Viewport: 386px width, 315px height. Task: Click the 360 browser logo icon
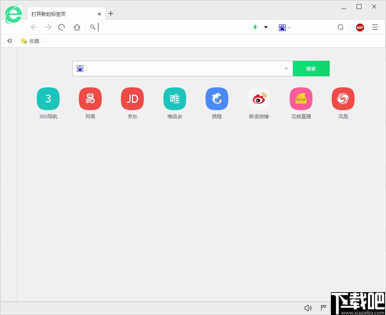[x=13, y=14]
